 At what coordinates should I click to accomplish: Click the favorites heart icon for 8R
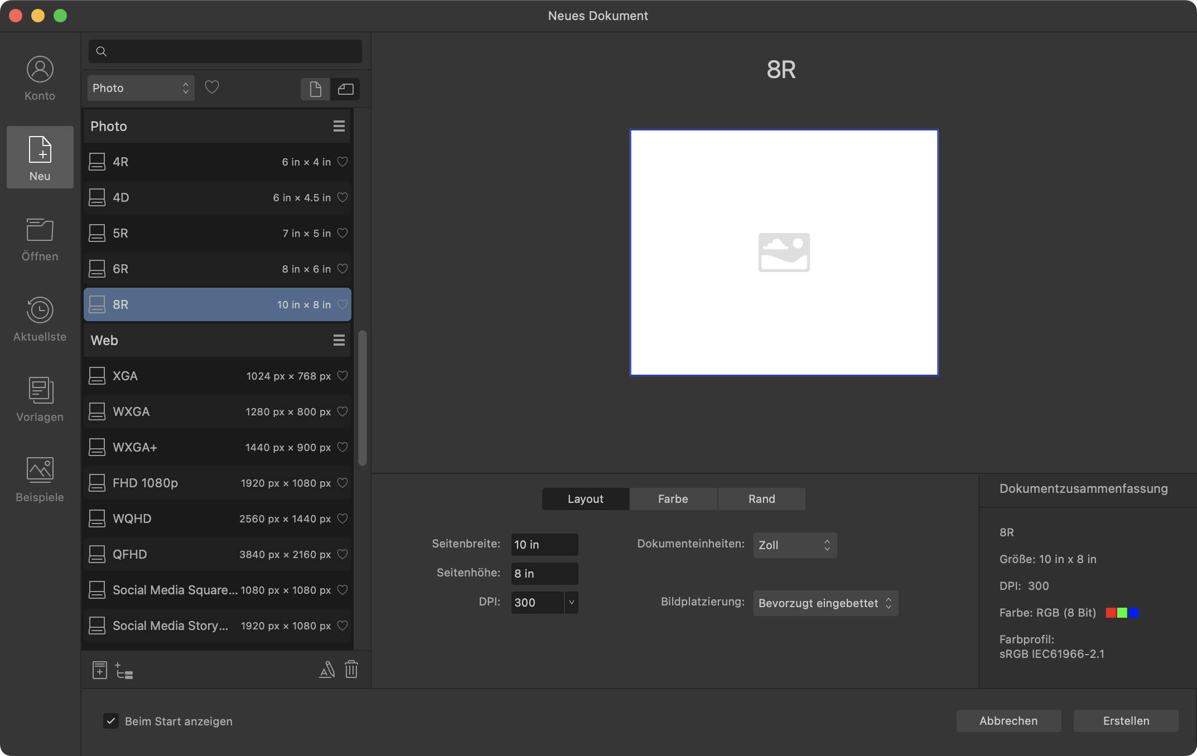[342, 304]
